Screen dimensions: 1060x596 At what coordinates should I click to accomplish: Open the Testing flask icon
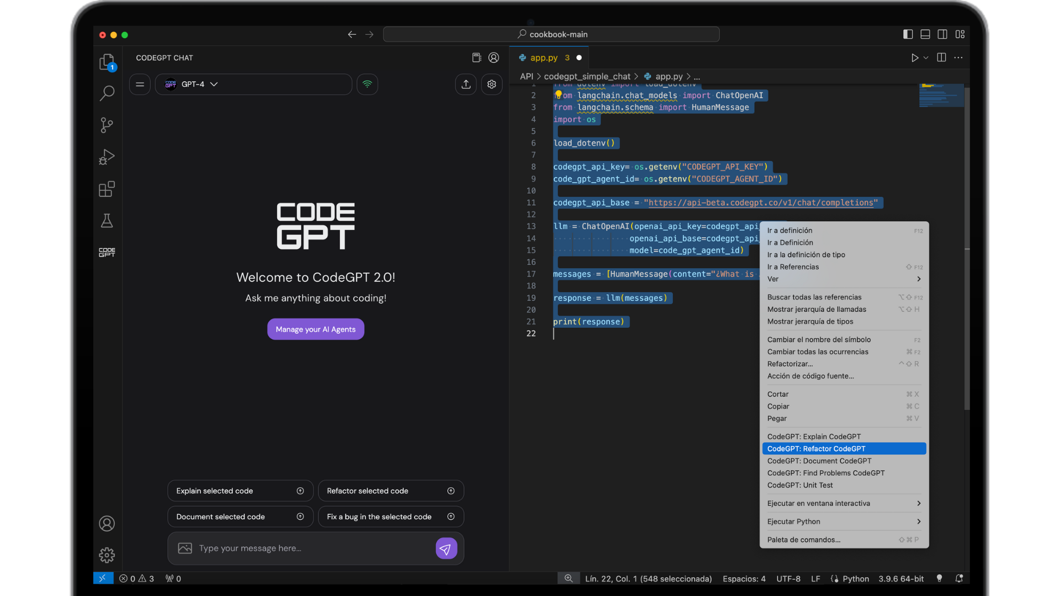pyautogui.click(x=107, y=221)
